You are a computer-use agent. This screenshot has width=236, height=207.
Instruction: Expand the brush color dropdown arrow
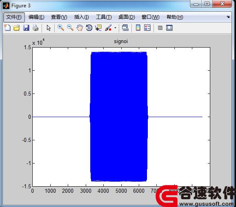point(115,28)
